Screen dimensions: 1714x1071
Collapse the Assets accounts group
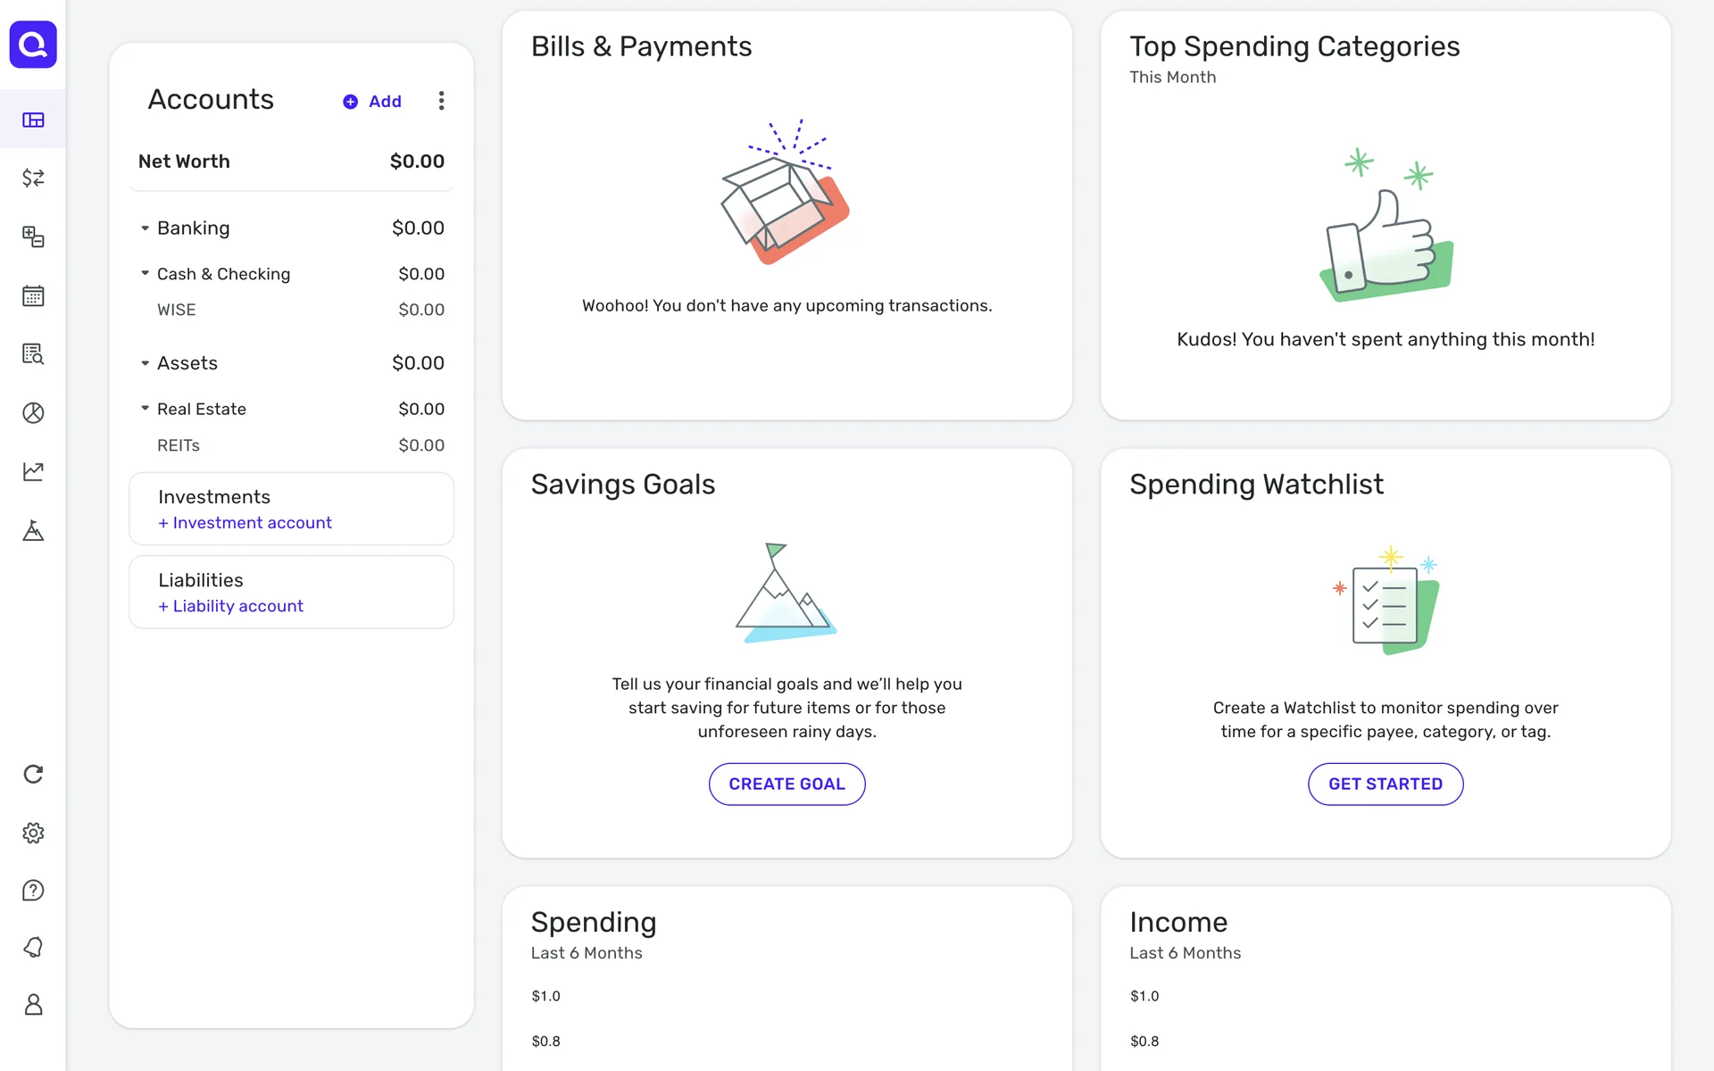[x=145, y=363]
